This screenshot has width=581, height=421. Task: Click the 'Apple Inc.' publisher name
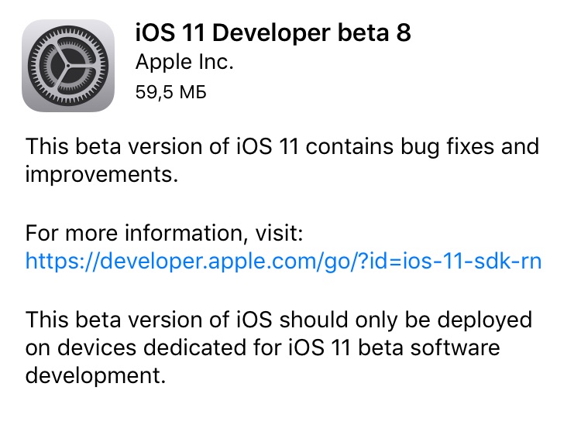point(184,62)
